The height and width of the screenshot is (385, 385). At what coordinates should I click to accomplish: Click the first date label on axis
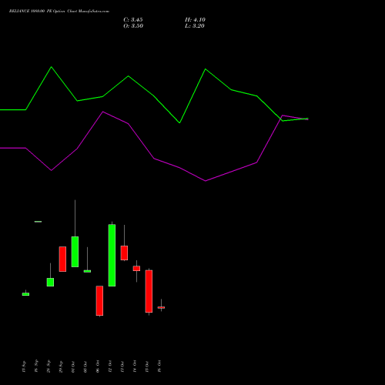(24, 367)
